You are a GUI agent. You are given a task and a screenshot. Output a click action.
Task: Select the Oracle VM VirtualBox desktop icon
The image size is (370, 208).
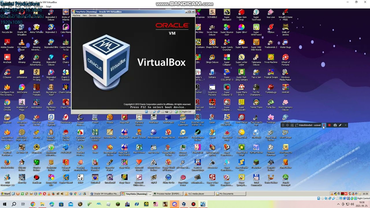[x=22, y=30]
